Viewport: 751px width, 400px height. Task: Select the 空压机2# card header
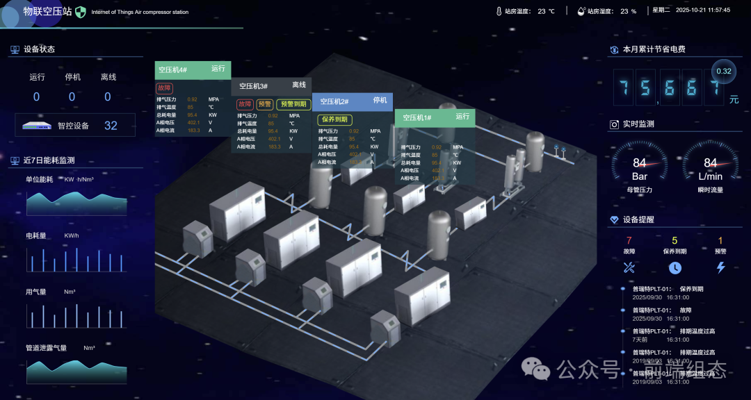click(x=352, y=102)
